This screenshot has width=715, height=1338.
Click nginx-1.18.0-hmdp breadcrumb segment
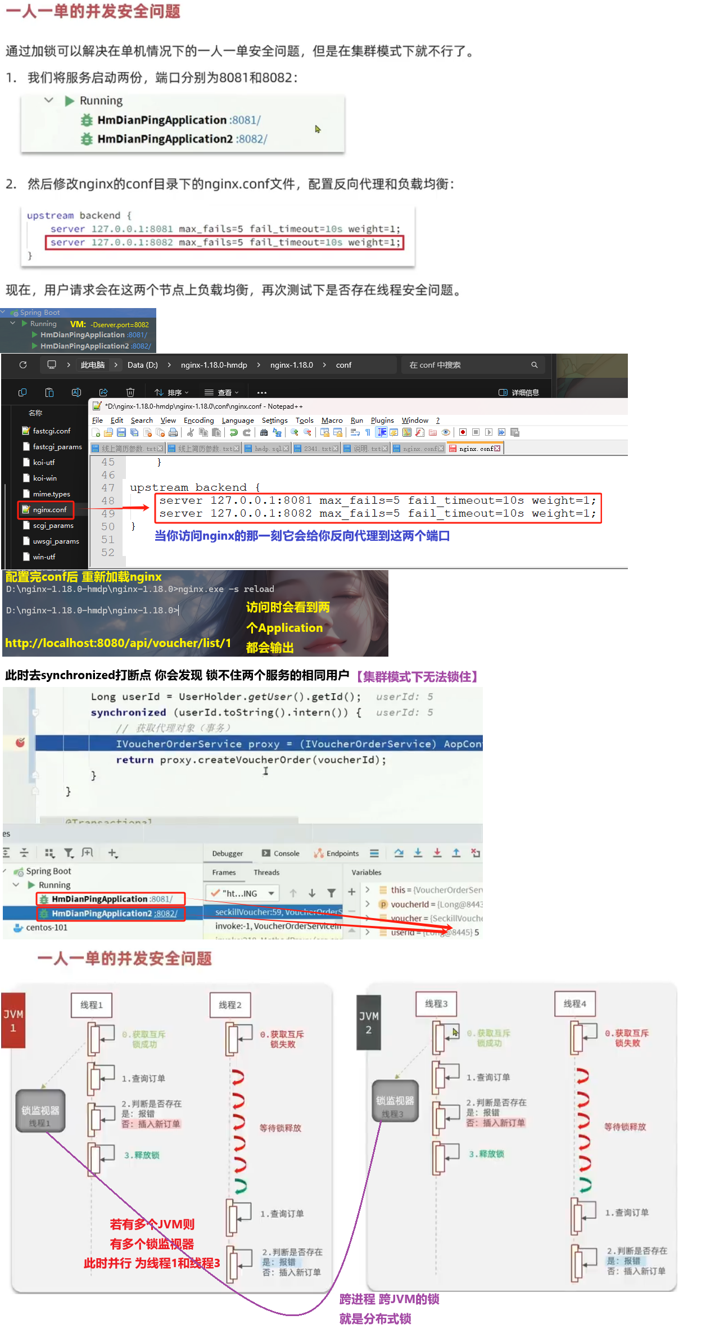pyautogui.click(x=214, y=365)
